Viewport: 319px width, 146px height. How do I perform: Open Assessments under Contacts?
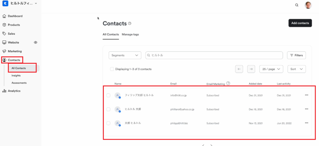(x=19, y=83)
